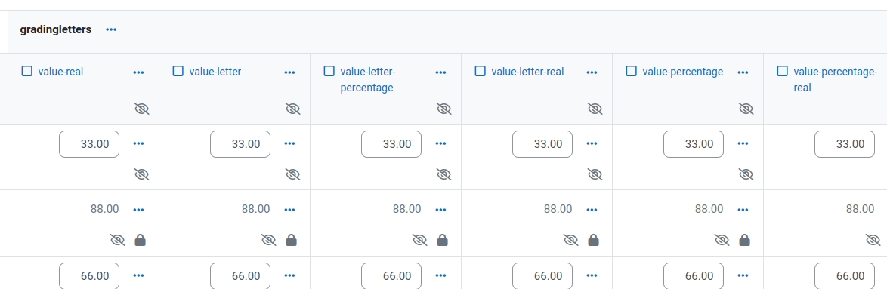Open value-letter column actions menu
Screen dimensions: 887x289
click(289, 72)
